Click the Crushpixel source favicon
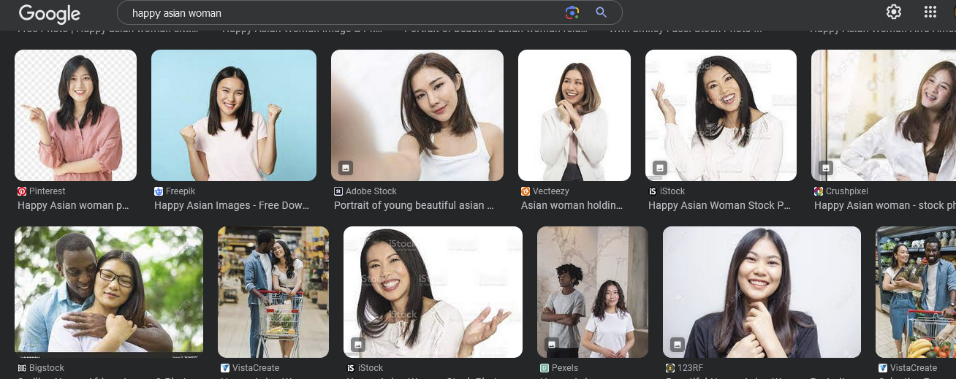The image size is (956, 379). (x=819, y=191)
